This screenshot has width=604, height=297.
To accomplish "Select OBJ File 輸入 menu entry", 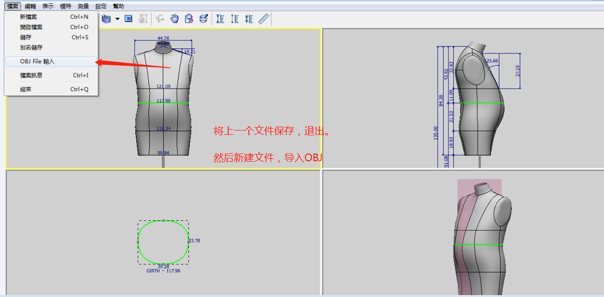I will click(x=51, y=61).
